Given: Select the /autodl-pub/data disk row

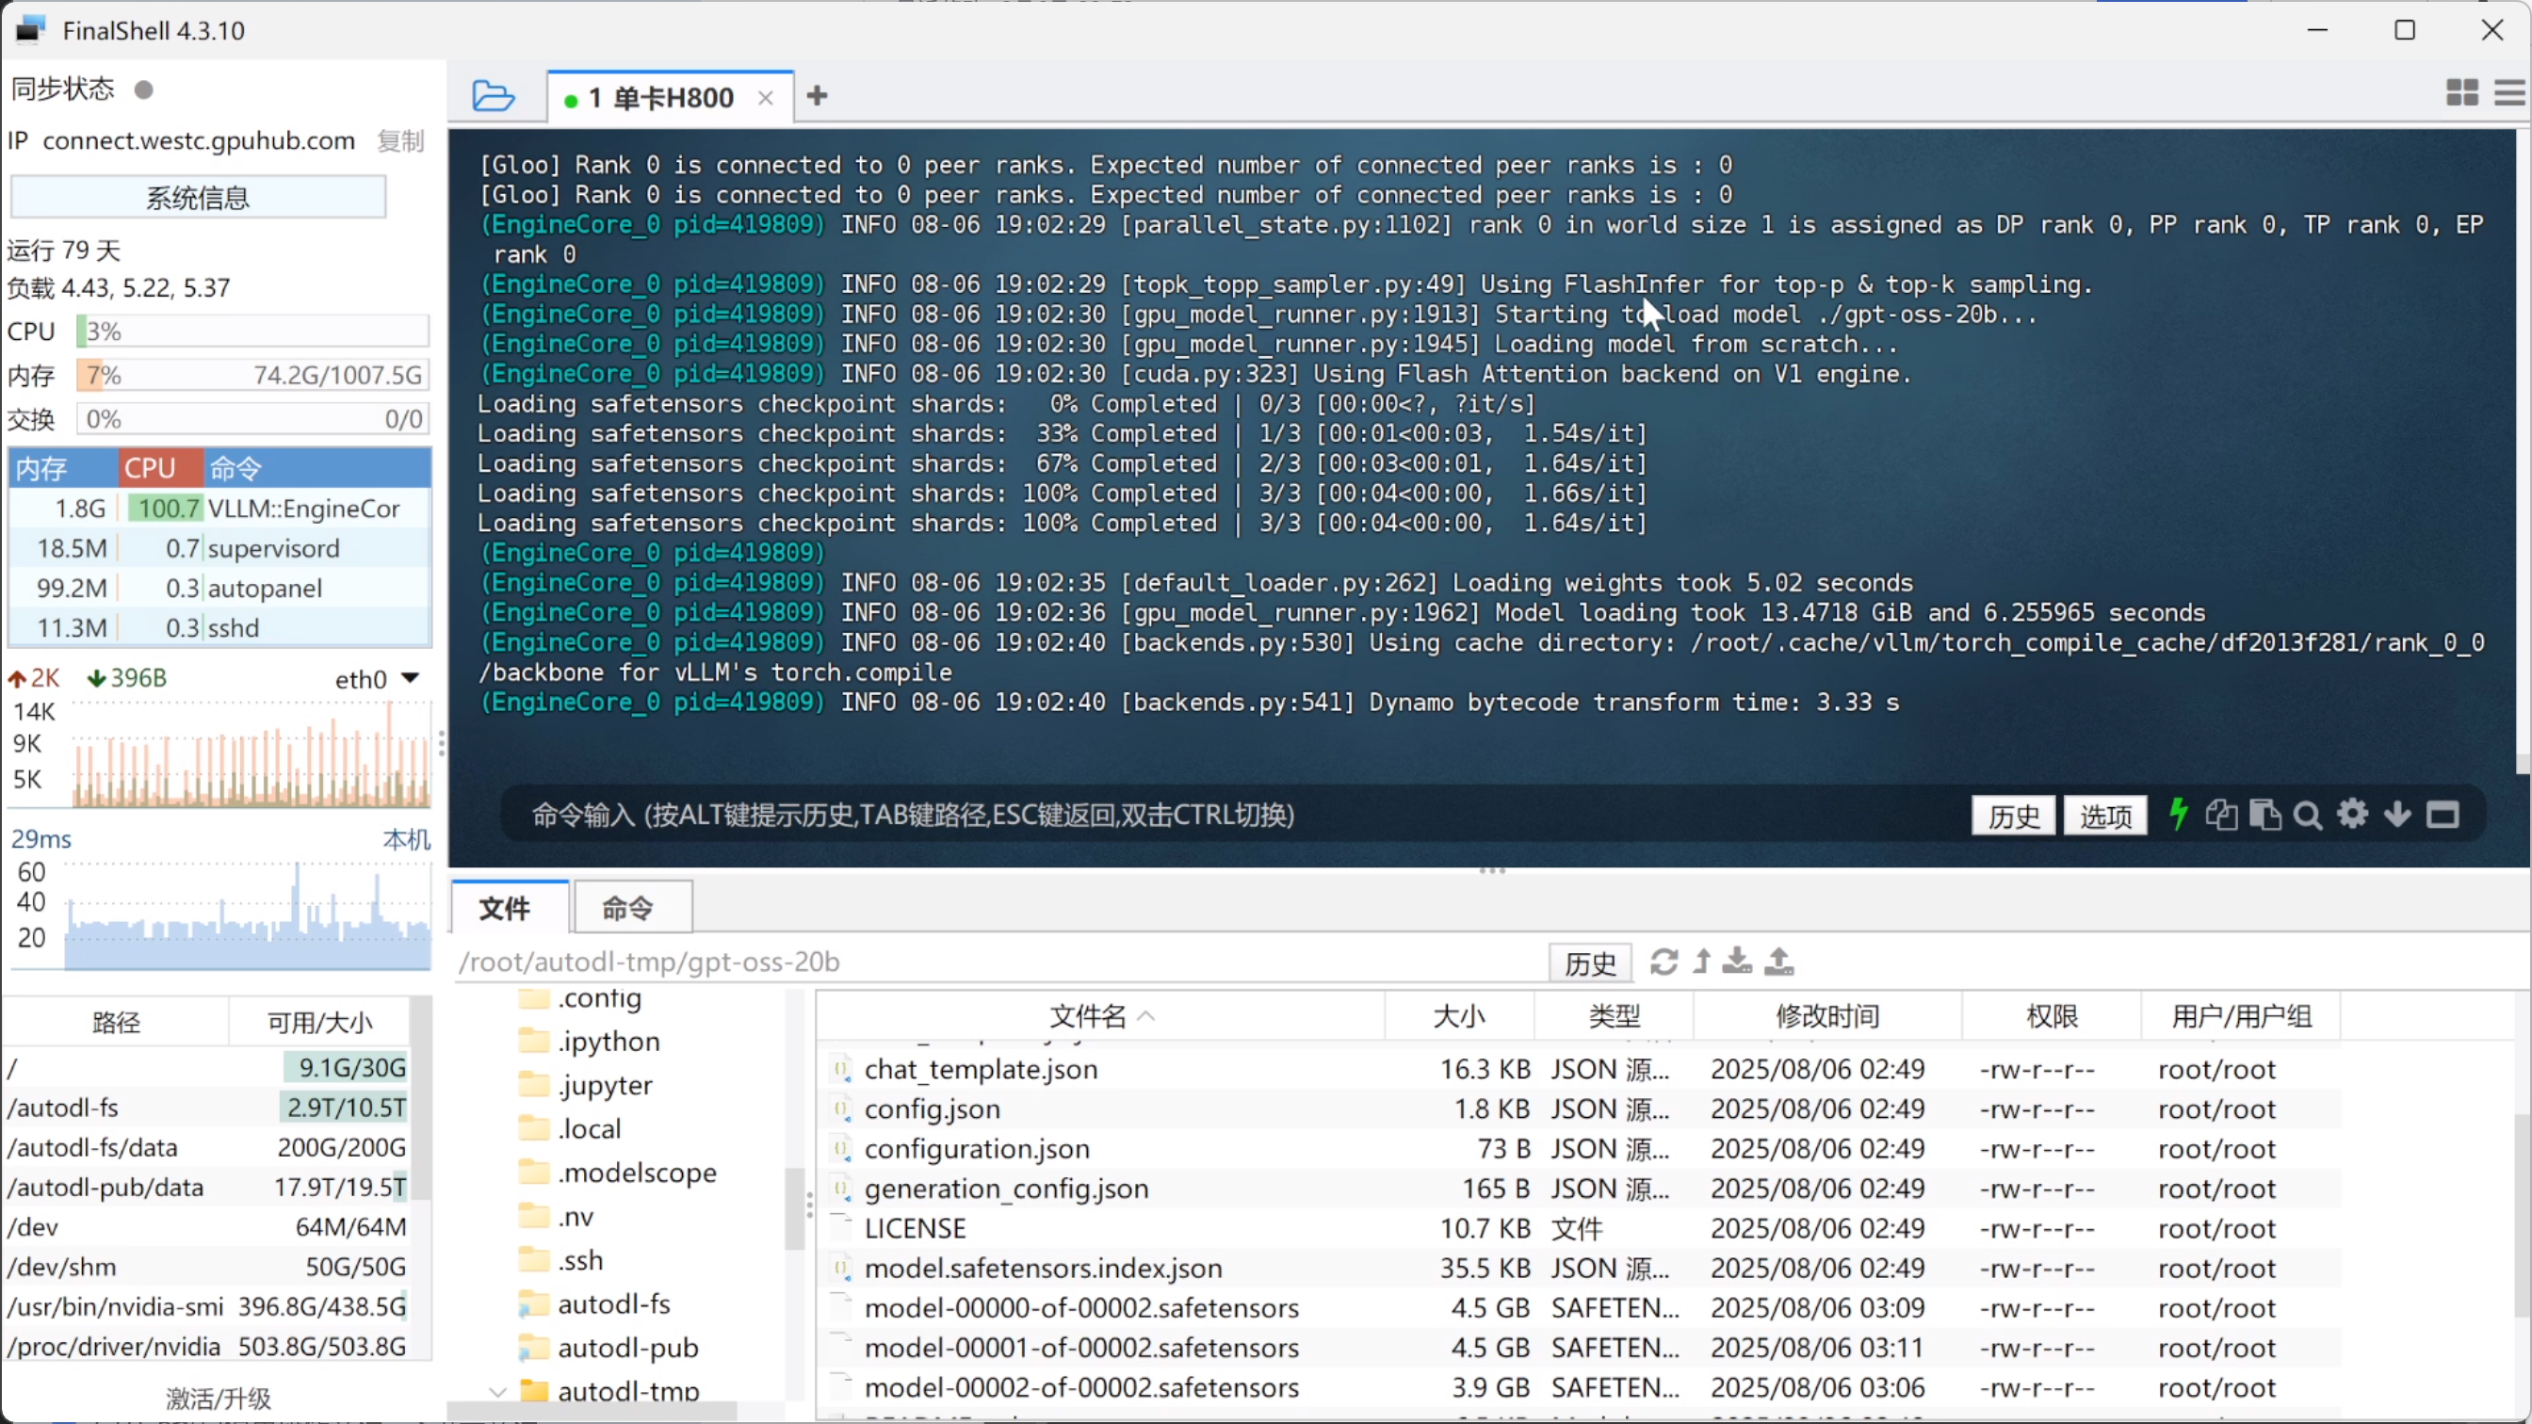Looking at the screenshot, I should pyautogui.click(x=206, y=1188).
